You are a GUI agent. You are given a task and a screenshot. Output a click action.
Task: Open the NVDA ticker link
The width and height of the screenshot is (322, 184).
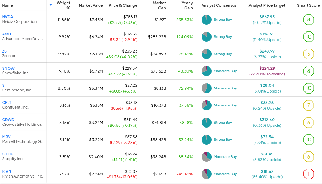coord(8,17)
